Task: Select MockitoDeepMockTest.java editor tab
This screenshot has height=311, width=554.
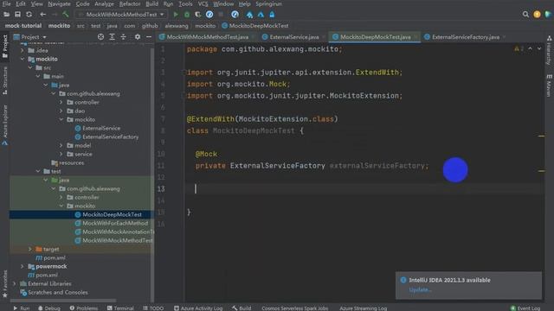Action: (375, 36)
